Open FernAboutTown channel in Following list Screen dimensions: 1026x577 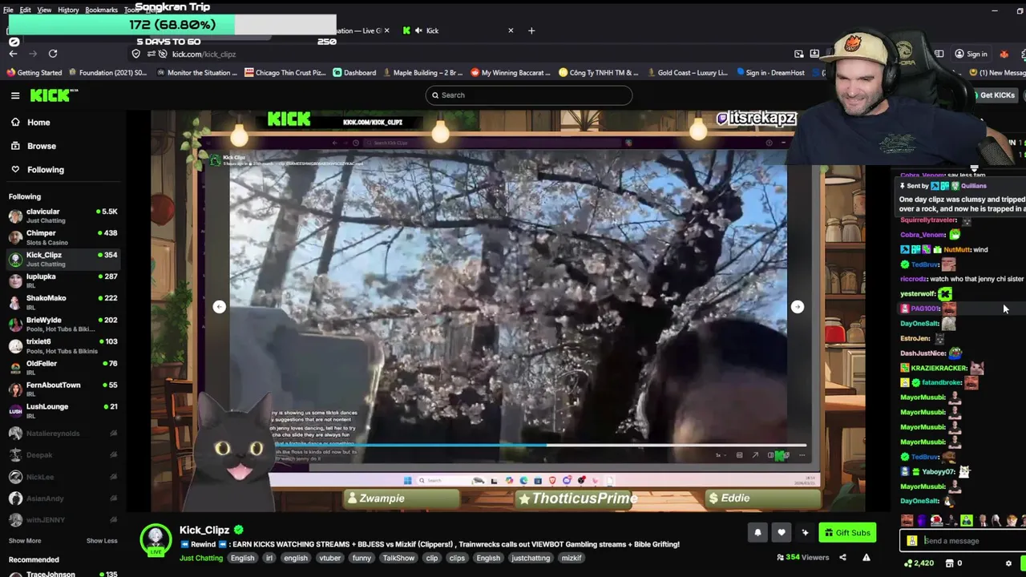point(63,389)
